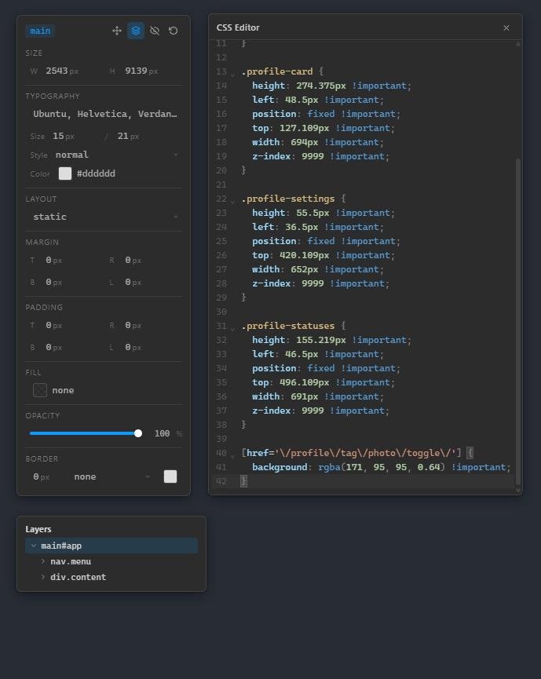Click the move/drag crosshair icon
The width and height of the screenshot is (541, 679).
click(x=117, y=31)
